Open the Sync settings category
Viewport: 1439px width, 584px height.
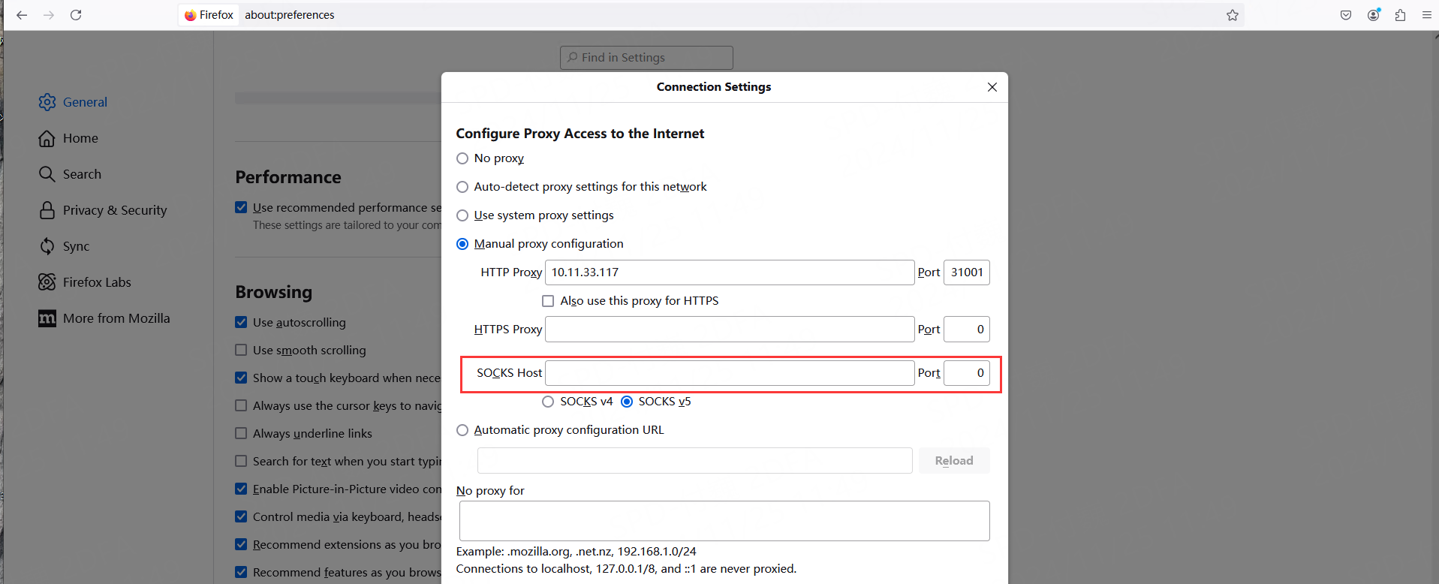75,246
